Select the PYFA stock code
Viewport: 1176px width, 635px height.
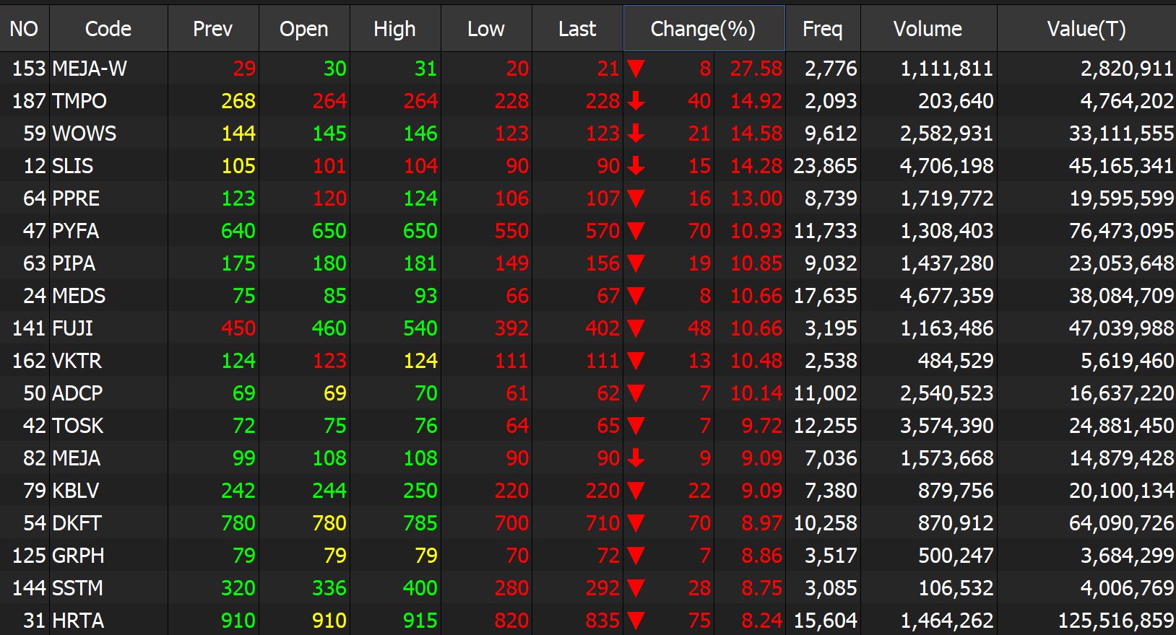tap(75, 231)
